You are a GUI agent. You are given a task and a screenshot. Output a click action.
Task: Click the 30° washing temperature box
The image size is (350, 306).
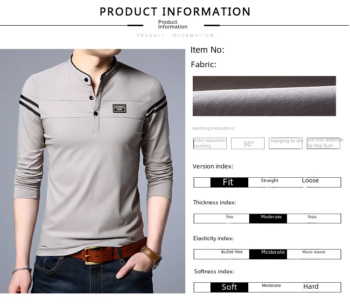pos(248,143)
